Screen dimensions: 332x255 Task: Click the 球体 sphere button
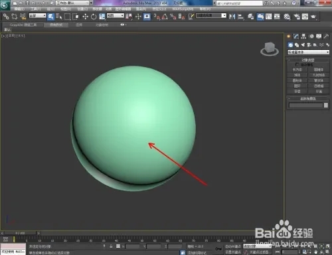tap(297, 75)
